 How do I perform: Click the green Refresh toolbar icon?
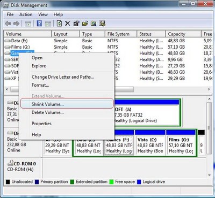[x=59, y=24]
